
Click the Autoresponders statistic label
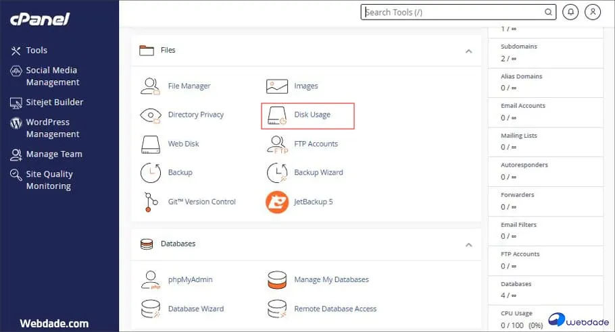point(524,165)
